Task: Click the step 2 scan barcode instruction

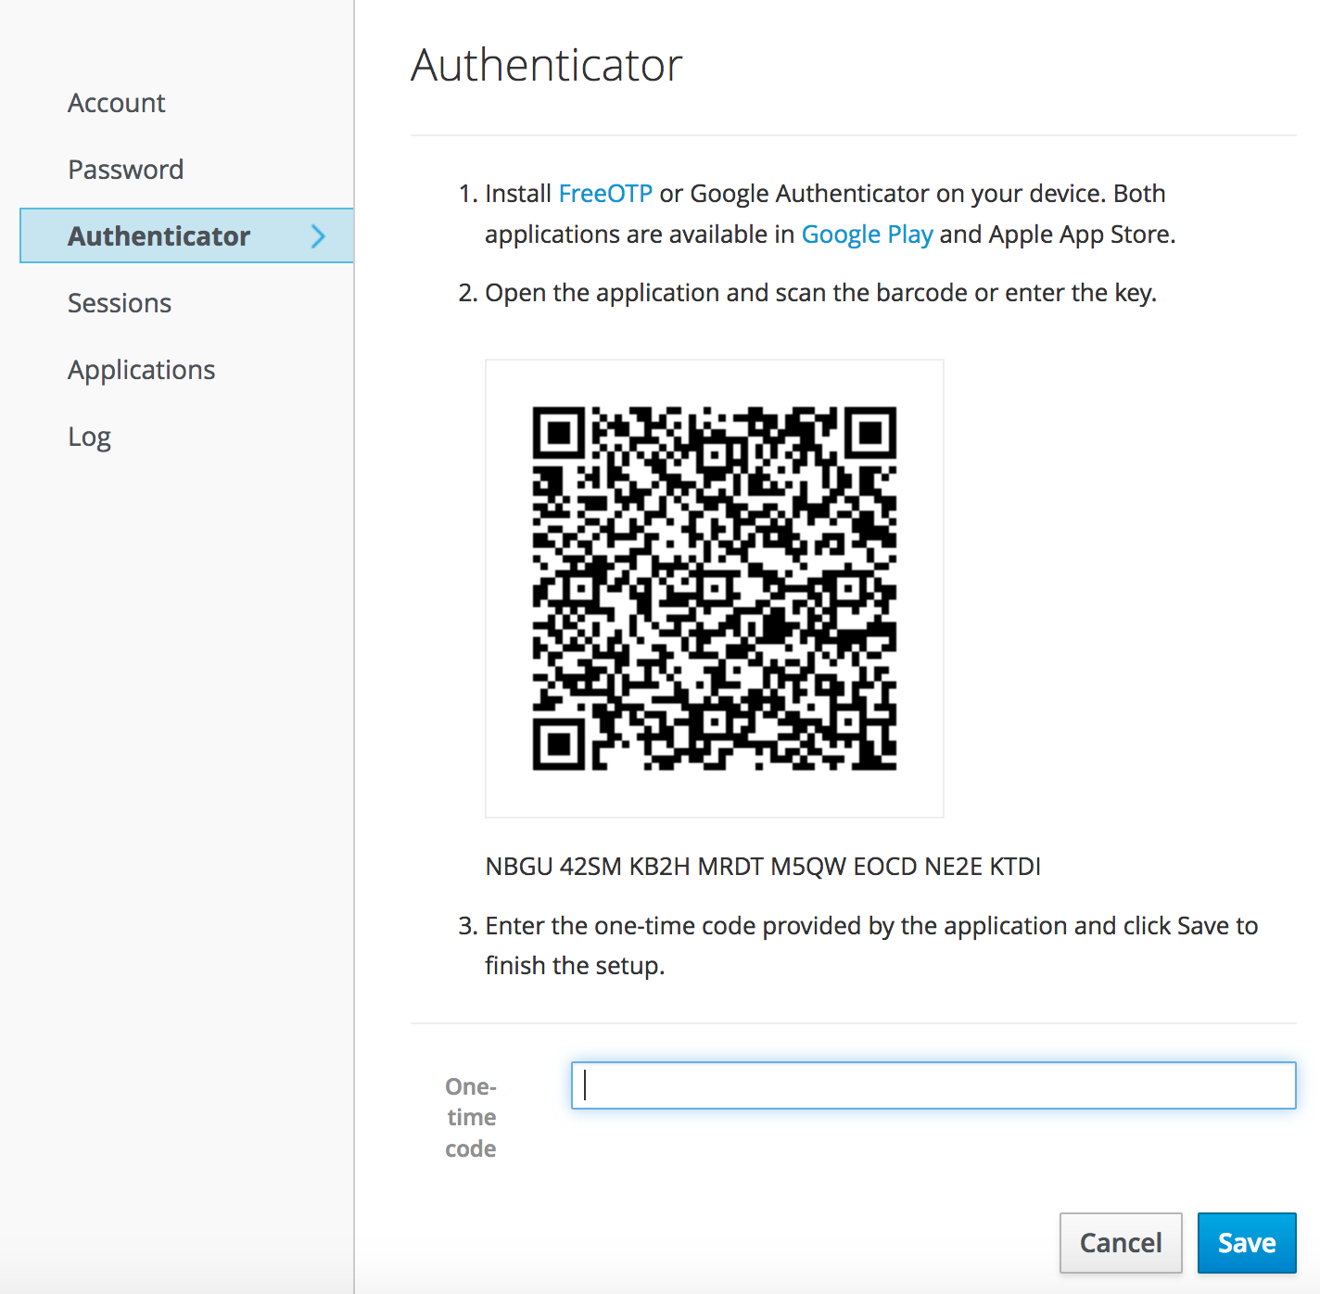Action: [820, 293]
